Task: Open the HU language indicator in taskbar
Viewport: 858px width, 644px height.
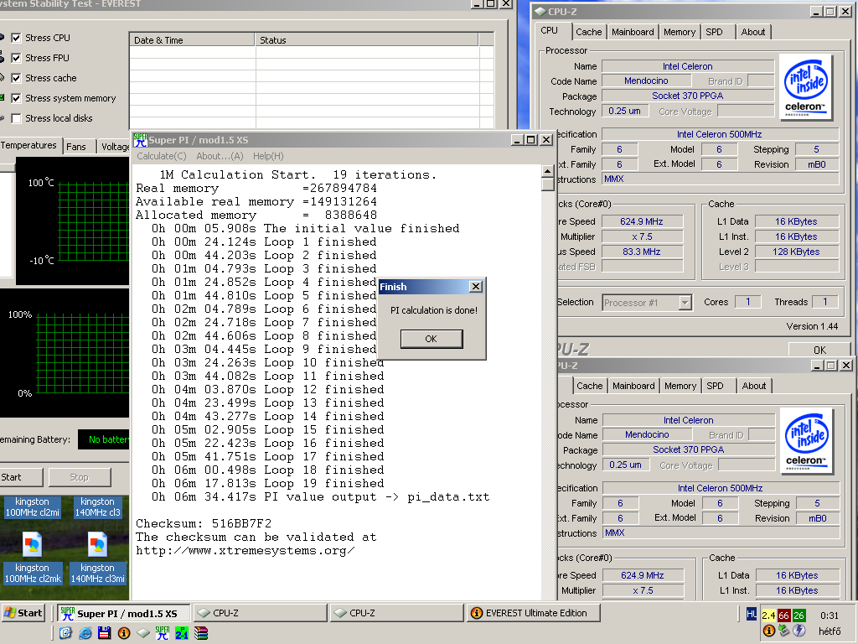Action: [x=752, y=615]
